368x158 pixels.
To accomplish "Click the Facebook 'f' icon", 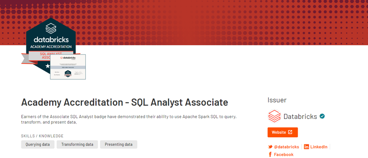I will click(x=270, y=155).
